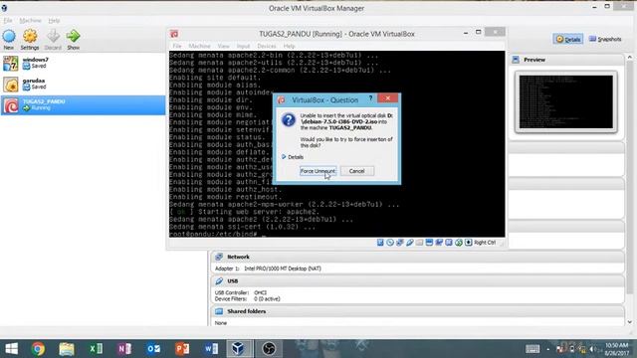The image size is (637, 358).
Task: Open the Machine menu in VirtualBox Manager
Action: tap(31, 20)
